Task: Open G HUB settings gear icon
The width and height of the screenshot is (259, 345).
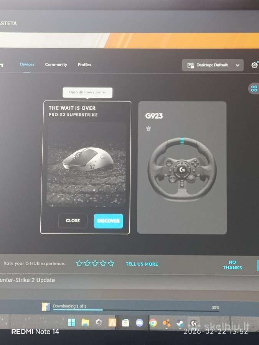Action: click(x=254, y=65)
